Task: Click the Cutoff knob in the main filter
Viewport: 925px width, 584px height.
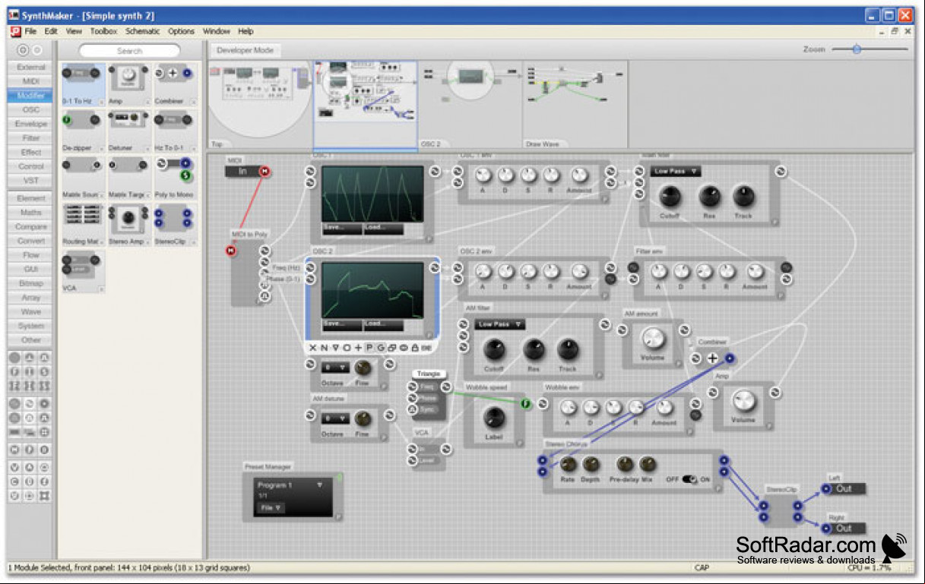Action: [x=670, y=197]
